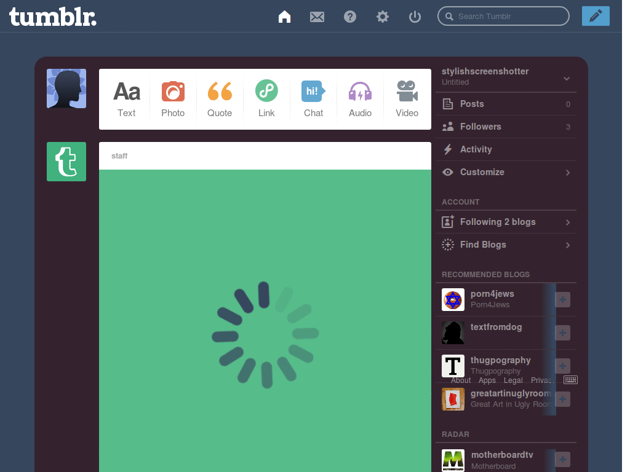Follow porn4jews with its plus button
The height and width of the screenshot is (472, 630).
point(562,299)
